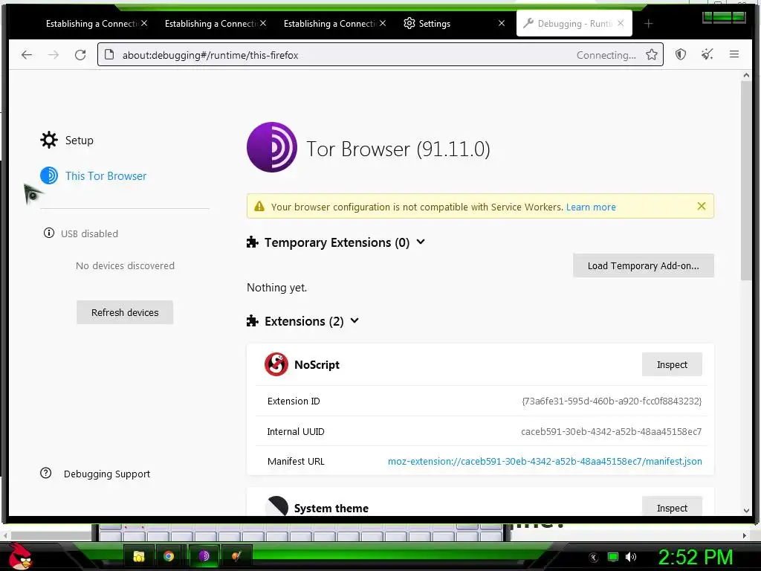The image size is (761, 571).
Task: Click Tor Browser taskbar icon
Action: 204,555
